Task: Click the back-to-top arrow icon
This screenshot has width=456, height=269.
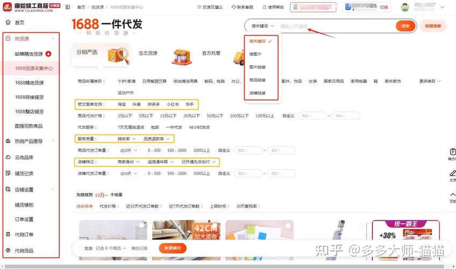Action: tap(453, 194)
